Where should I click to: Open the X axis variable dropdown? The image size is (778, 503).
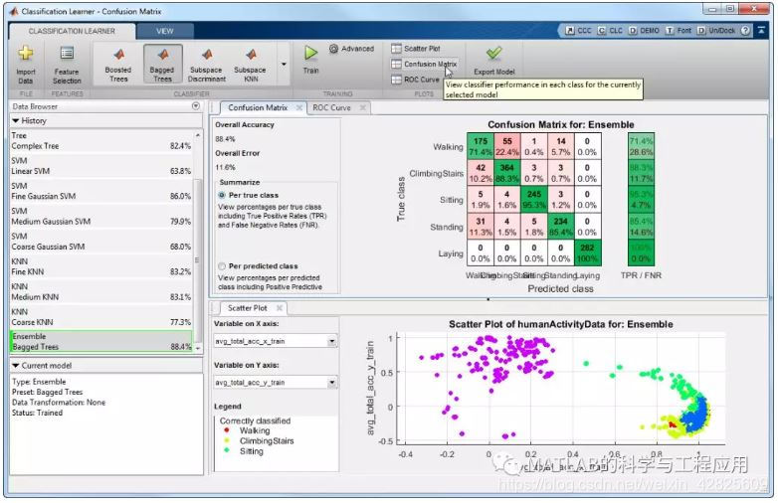tap(332, 341)
